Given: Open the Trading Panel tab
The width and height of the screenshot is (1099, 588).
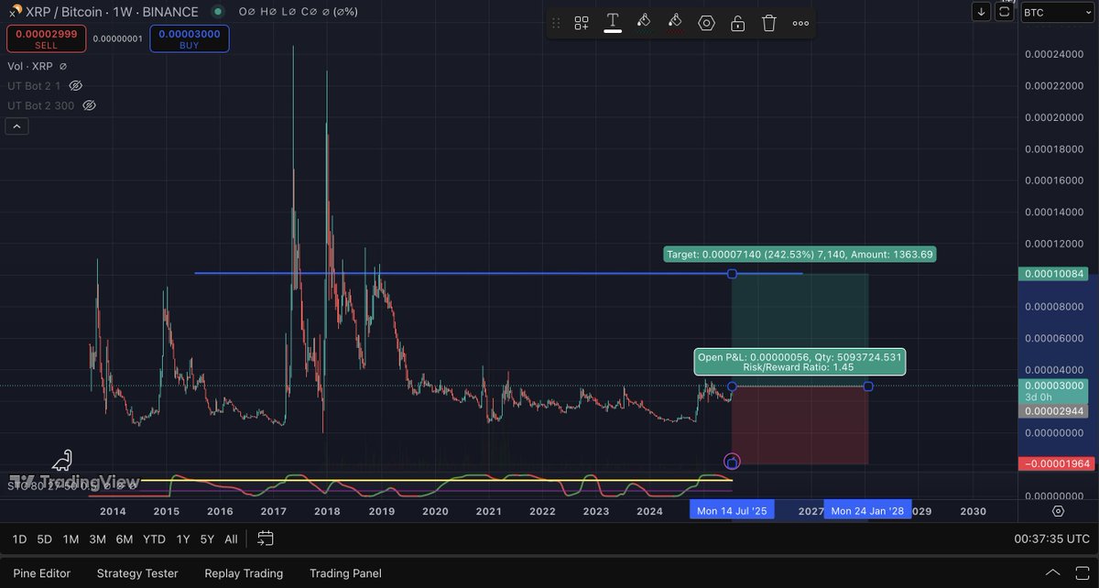Looking at the screenshot, I should pos(345,573).
